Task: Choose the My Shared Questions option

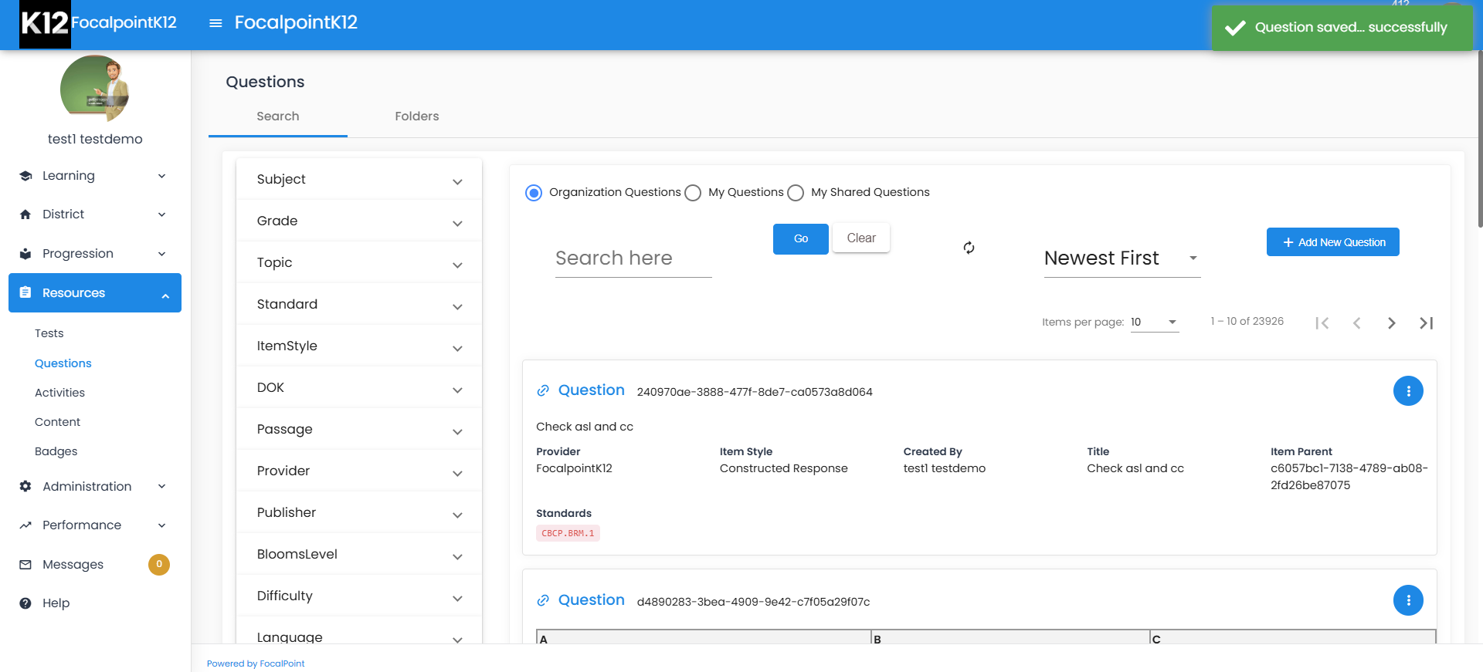Action: [796, 193]
